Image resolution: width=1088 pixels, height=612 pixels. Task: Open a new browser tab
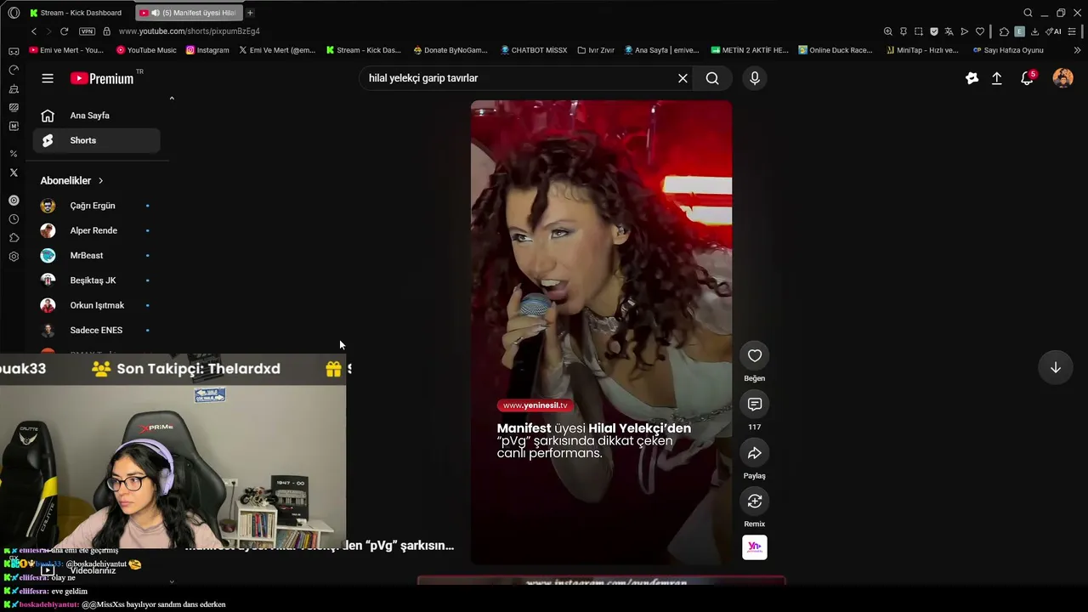[x=250, y=13]
